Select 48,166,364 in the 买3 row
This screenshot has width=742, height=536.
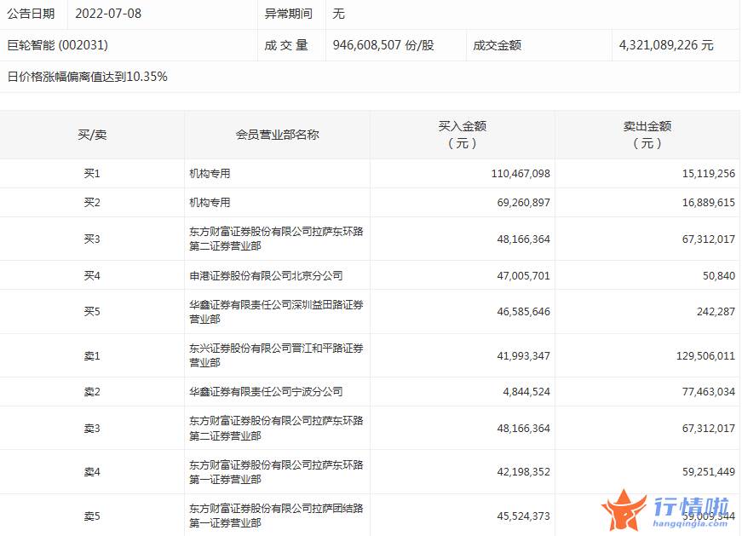tap(523, 239)
